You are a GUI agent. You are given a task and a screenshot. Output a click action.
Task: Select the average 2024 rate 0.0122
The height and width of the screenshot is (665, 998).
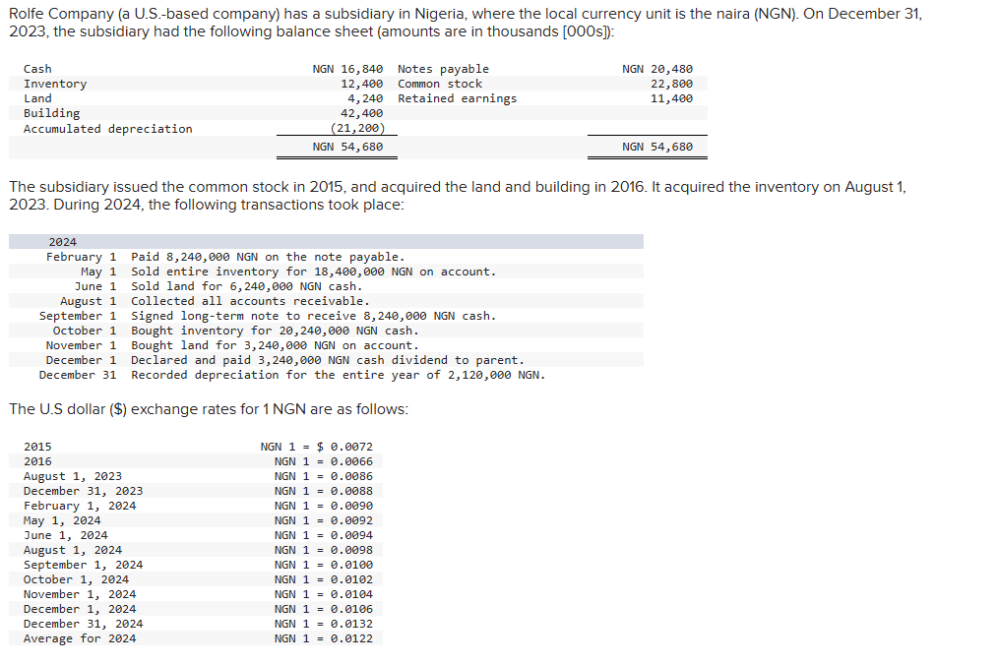click(x=351, y=638)
